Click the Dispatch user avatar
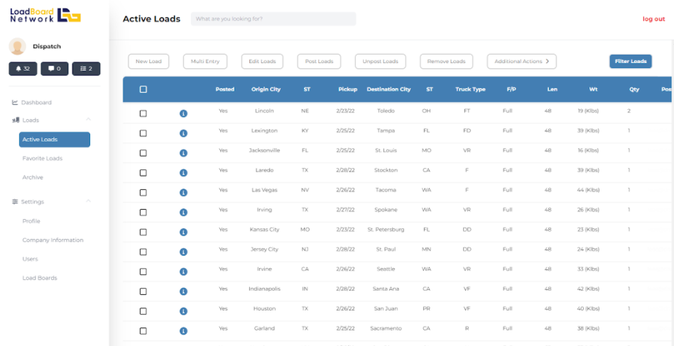Image resolution: width=674 pixels, height=346 pixels. [18, 46]
